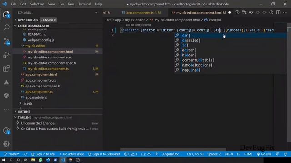Select [ngModelOptions] autocomplete suggestion
Viewport: 291px width, 163px height.
pyautogui.click(x=231, y=65)
